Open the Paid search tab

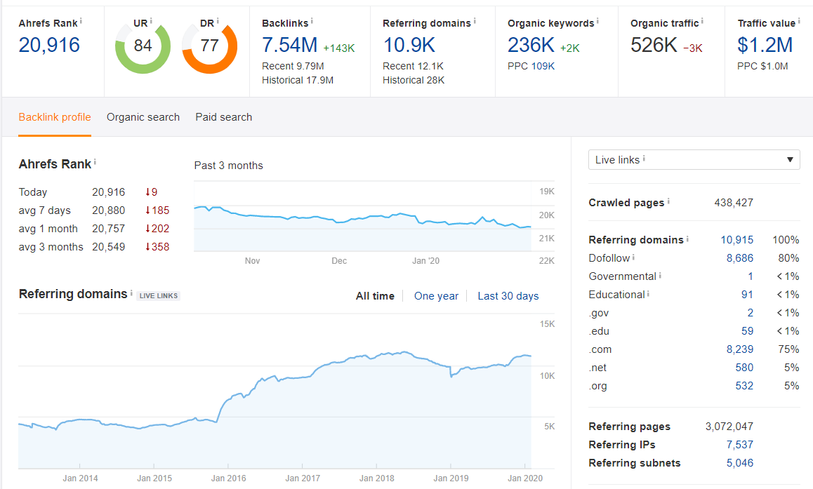point(223,117)
